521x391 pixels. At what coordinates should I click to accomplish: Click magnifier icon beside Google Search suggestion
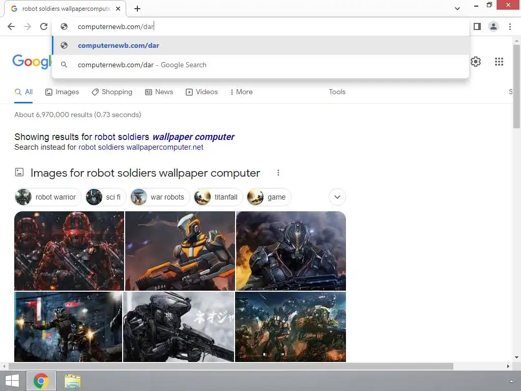tap(64, 65)
